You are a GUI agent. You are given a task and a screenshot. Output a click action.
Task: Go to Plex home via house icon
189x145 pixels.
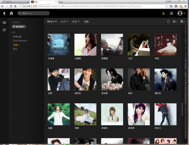click(11, 13)
